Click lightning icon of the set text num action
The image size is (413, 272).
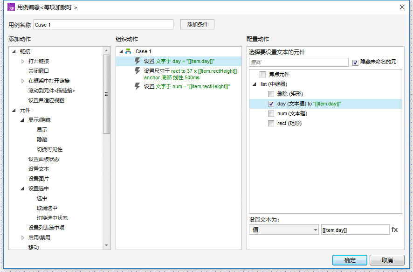tap(137, 86)
